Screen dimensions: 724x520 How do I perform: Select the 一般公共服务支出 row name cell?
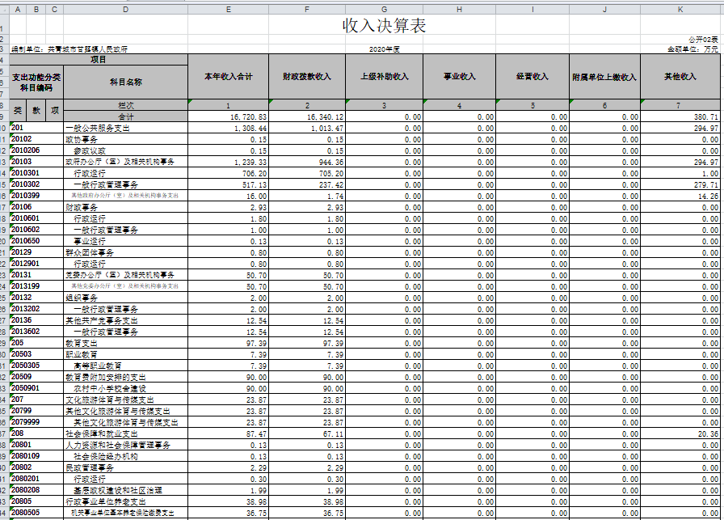pos(125,129)
